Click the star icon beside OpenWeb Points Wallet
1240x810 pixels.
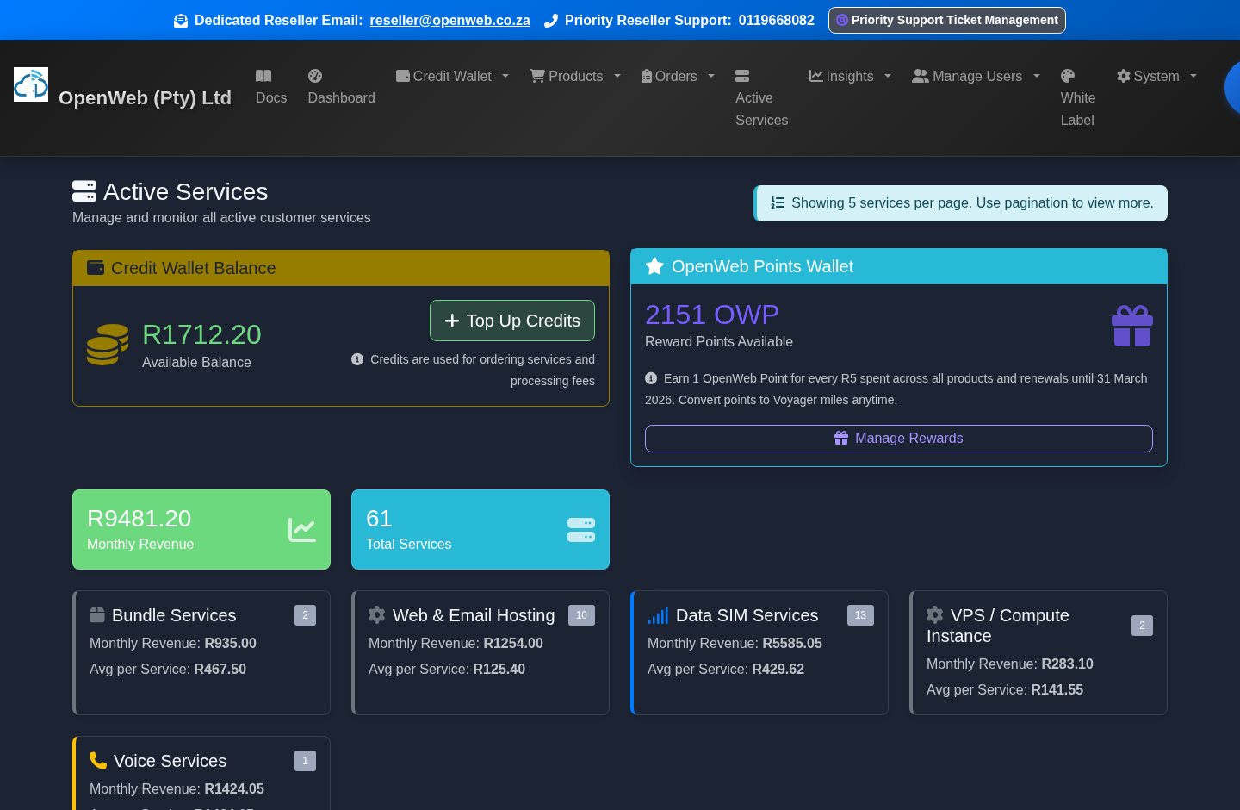(654, 266)
